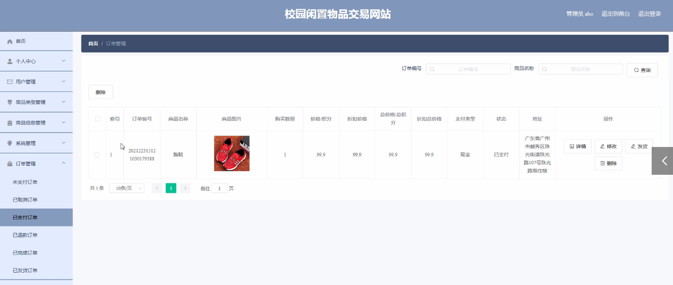Click the icon beside 商品信息管理

(10, 123)
